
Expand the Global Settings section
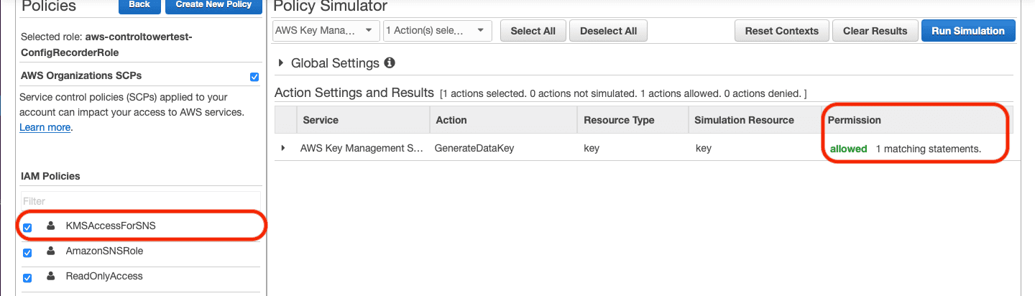pos(281,63)
